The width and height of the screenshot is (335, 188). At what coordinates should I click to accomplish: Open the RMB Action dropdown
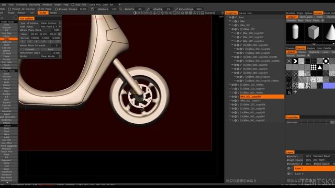tap(51, 27)
